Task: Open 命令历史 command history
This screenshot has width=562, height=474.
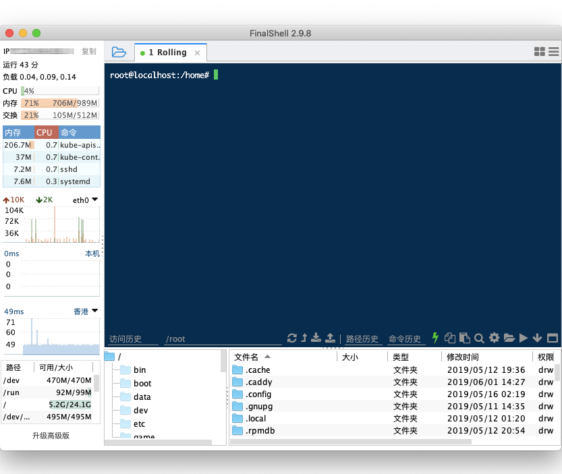Action: pos(405,339)
